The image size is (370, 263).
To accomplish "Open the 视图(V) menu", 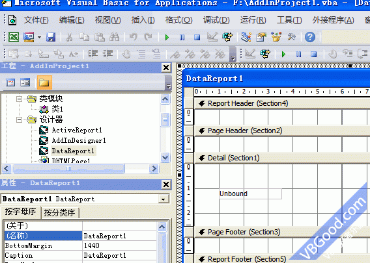I will (108, 20).
